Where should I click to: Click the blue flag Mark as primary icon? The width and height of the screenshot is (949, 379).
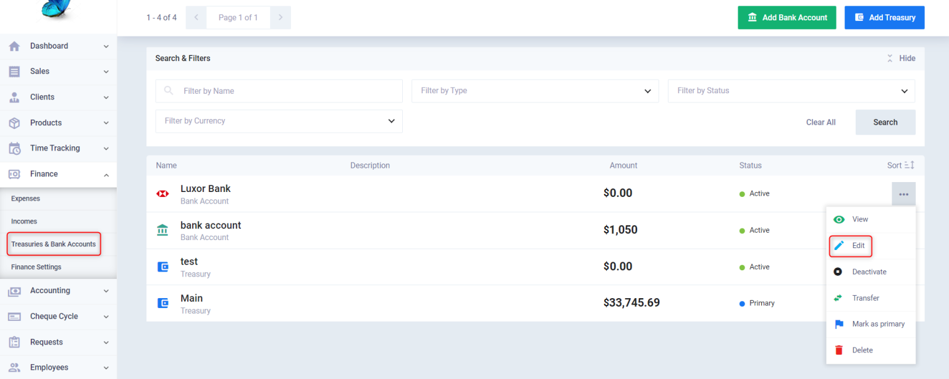pos(839,324)
